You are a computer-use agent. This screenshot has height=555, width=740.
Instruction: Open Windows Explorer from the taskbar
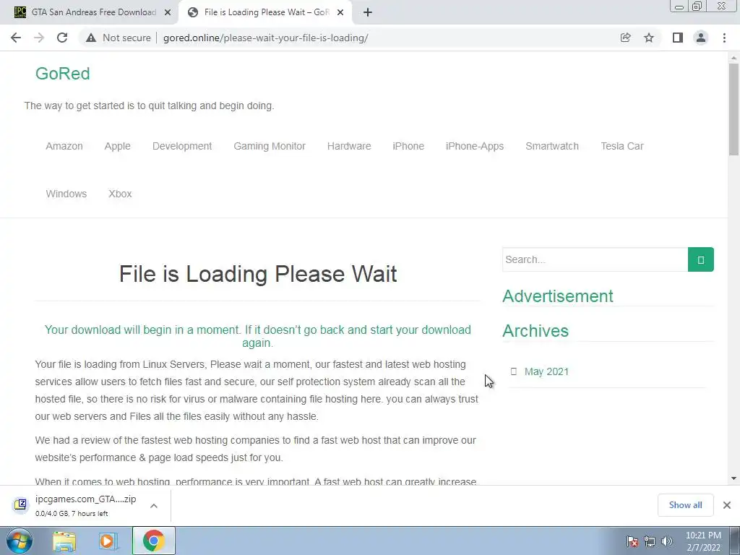[64, 541]
